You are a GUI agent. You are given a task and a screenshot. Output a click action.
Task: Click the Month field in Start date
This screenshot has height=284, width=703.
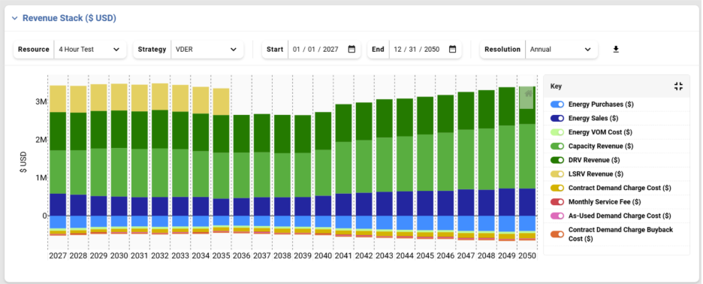pyautogui.click(x=297, y=50)
